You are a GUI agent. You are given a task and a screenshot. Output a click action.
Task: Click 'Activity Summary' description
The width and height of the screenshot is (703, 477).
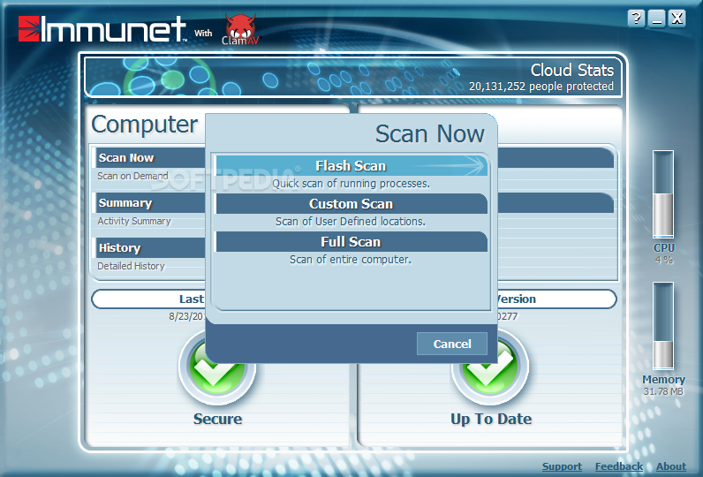(134, 221)
